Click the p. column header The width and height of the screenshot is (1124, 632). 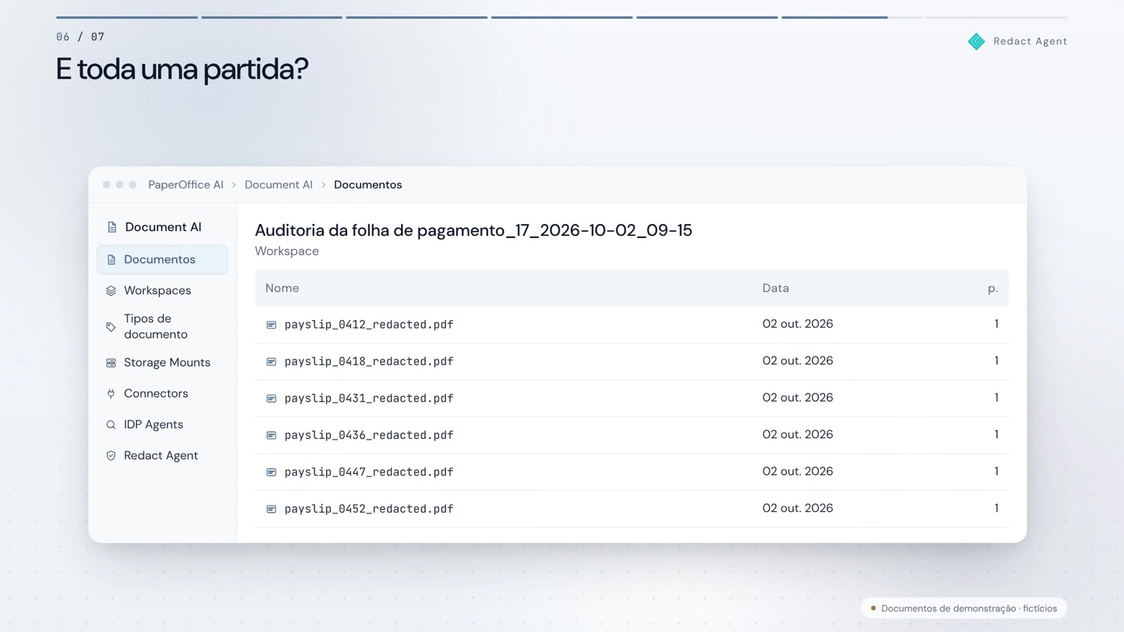(993, 289)
